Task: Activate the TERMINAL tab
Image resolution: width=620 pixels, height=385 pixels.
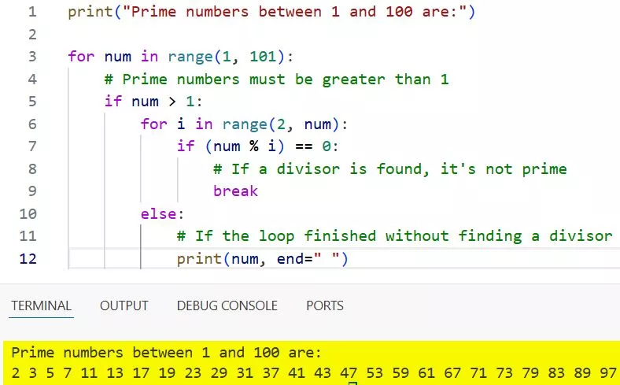Action: tap(41, 305)
